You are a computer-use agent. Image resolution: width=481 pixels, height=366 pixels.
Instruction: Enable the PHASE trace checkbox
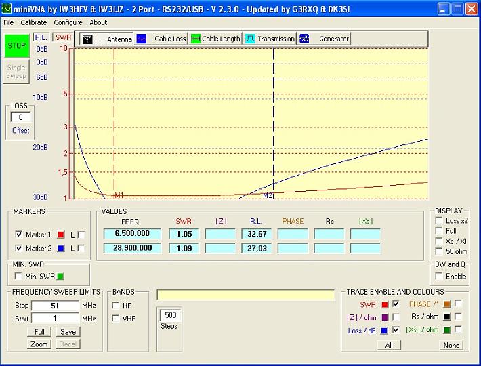click(x=458, y=304)
